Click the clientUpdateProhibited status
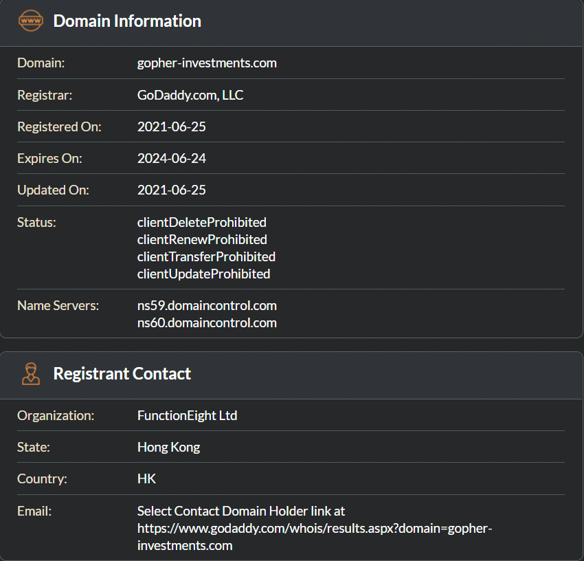Screen dimensions: 584x561 pos(203,274)
